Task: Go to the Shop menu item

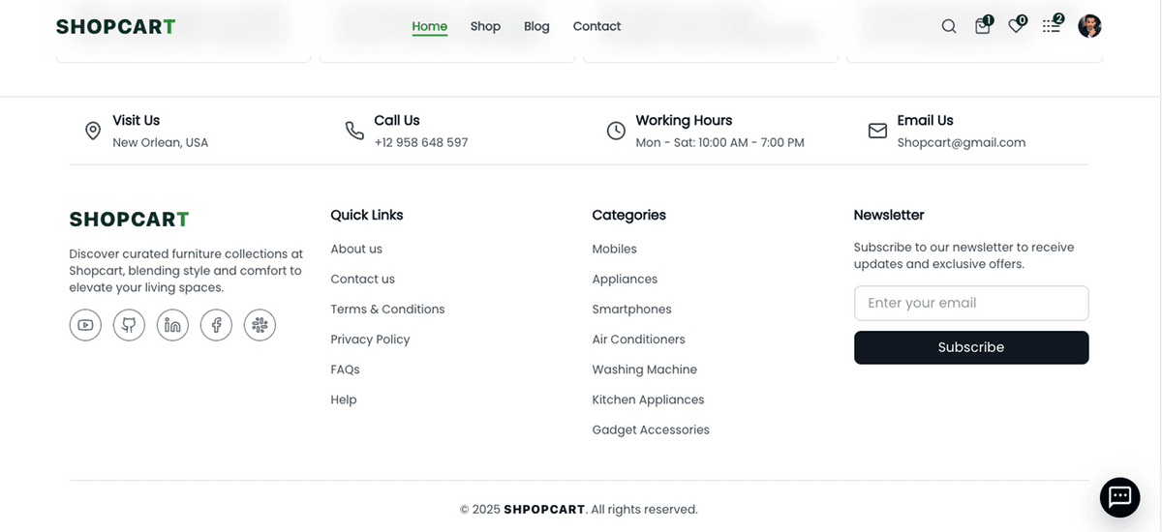Action: (485, 26)
